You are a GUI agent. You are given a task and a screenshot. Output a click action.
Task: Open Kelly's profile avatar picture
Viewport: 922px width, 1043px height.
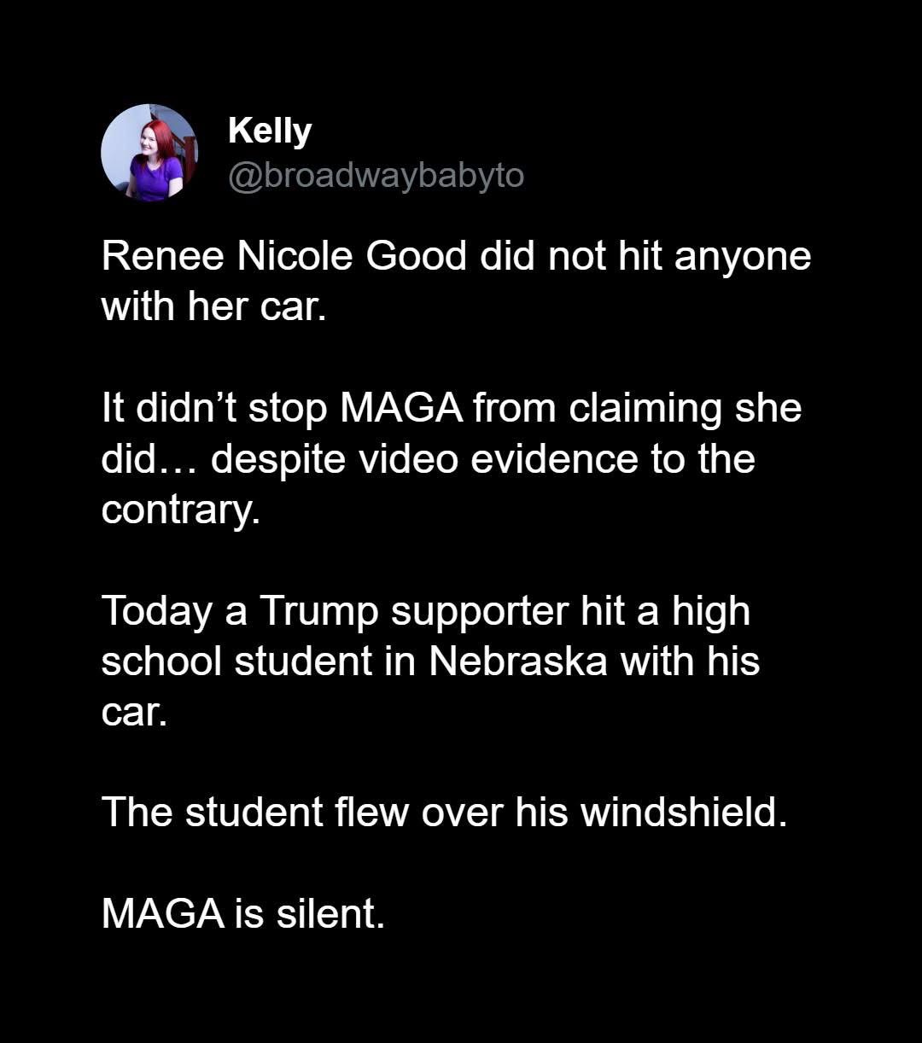[149, 153]
